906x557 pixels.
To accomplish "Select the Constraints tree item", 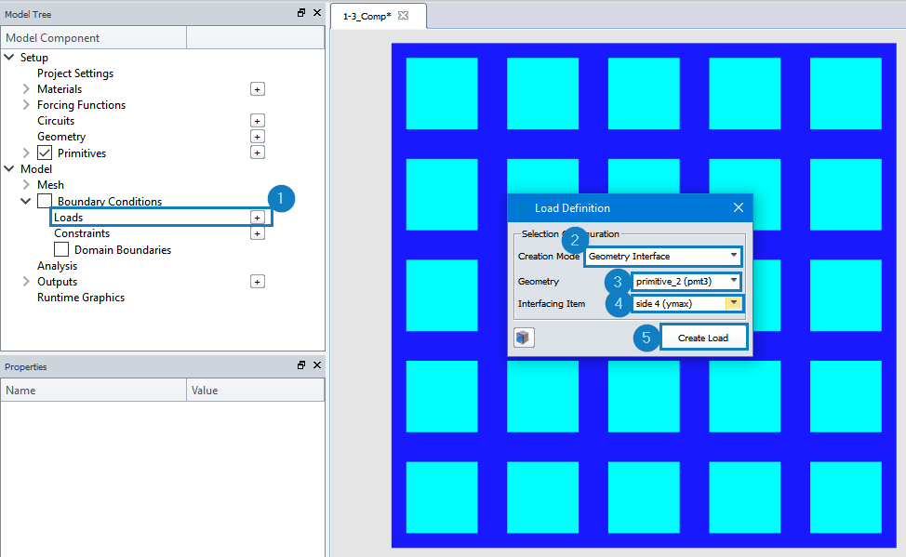I will coord(82,233).
